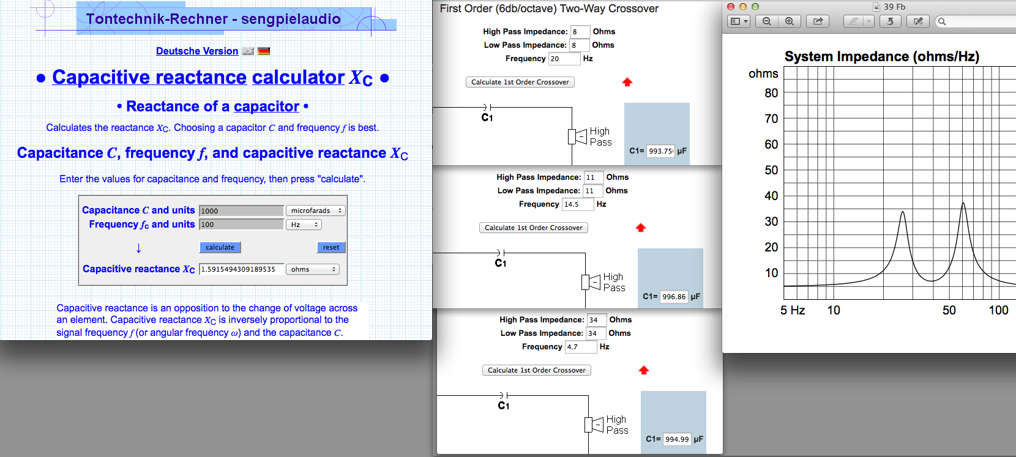This screenshot has height=457, width=1016.
Task: Click High Pass Impedance field with value 8
Action: [580, 32]
